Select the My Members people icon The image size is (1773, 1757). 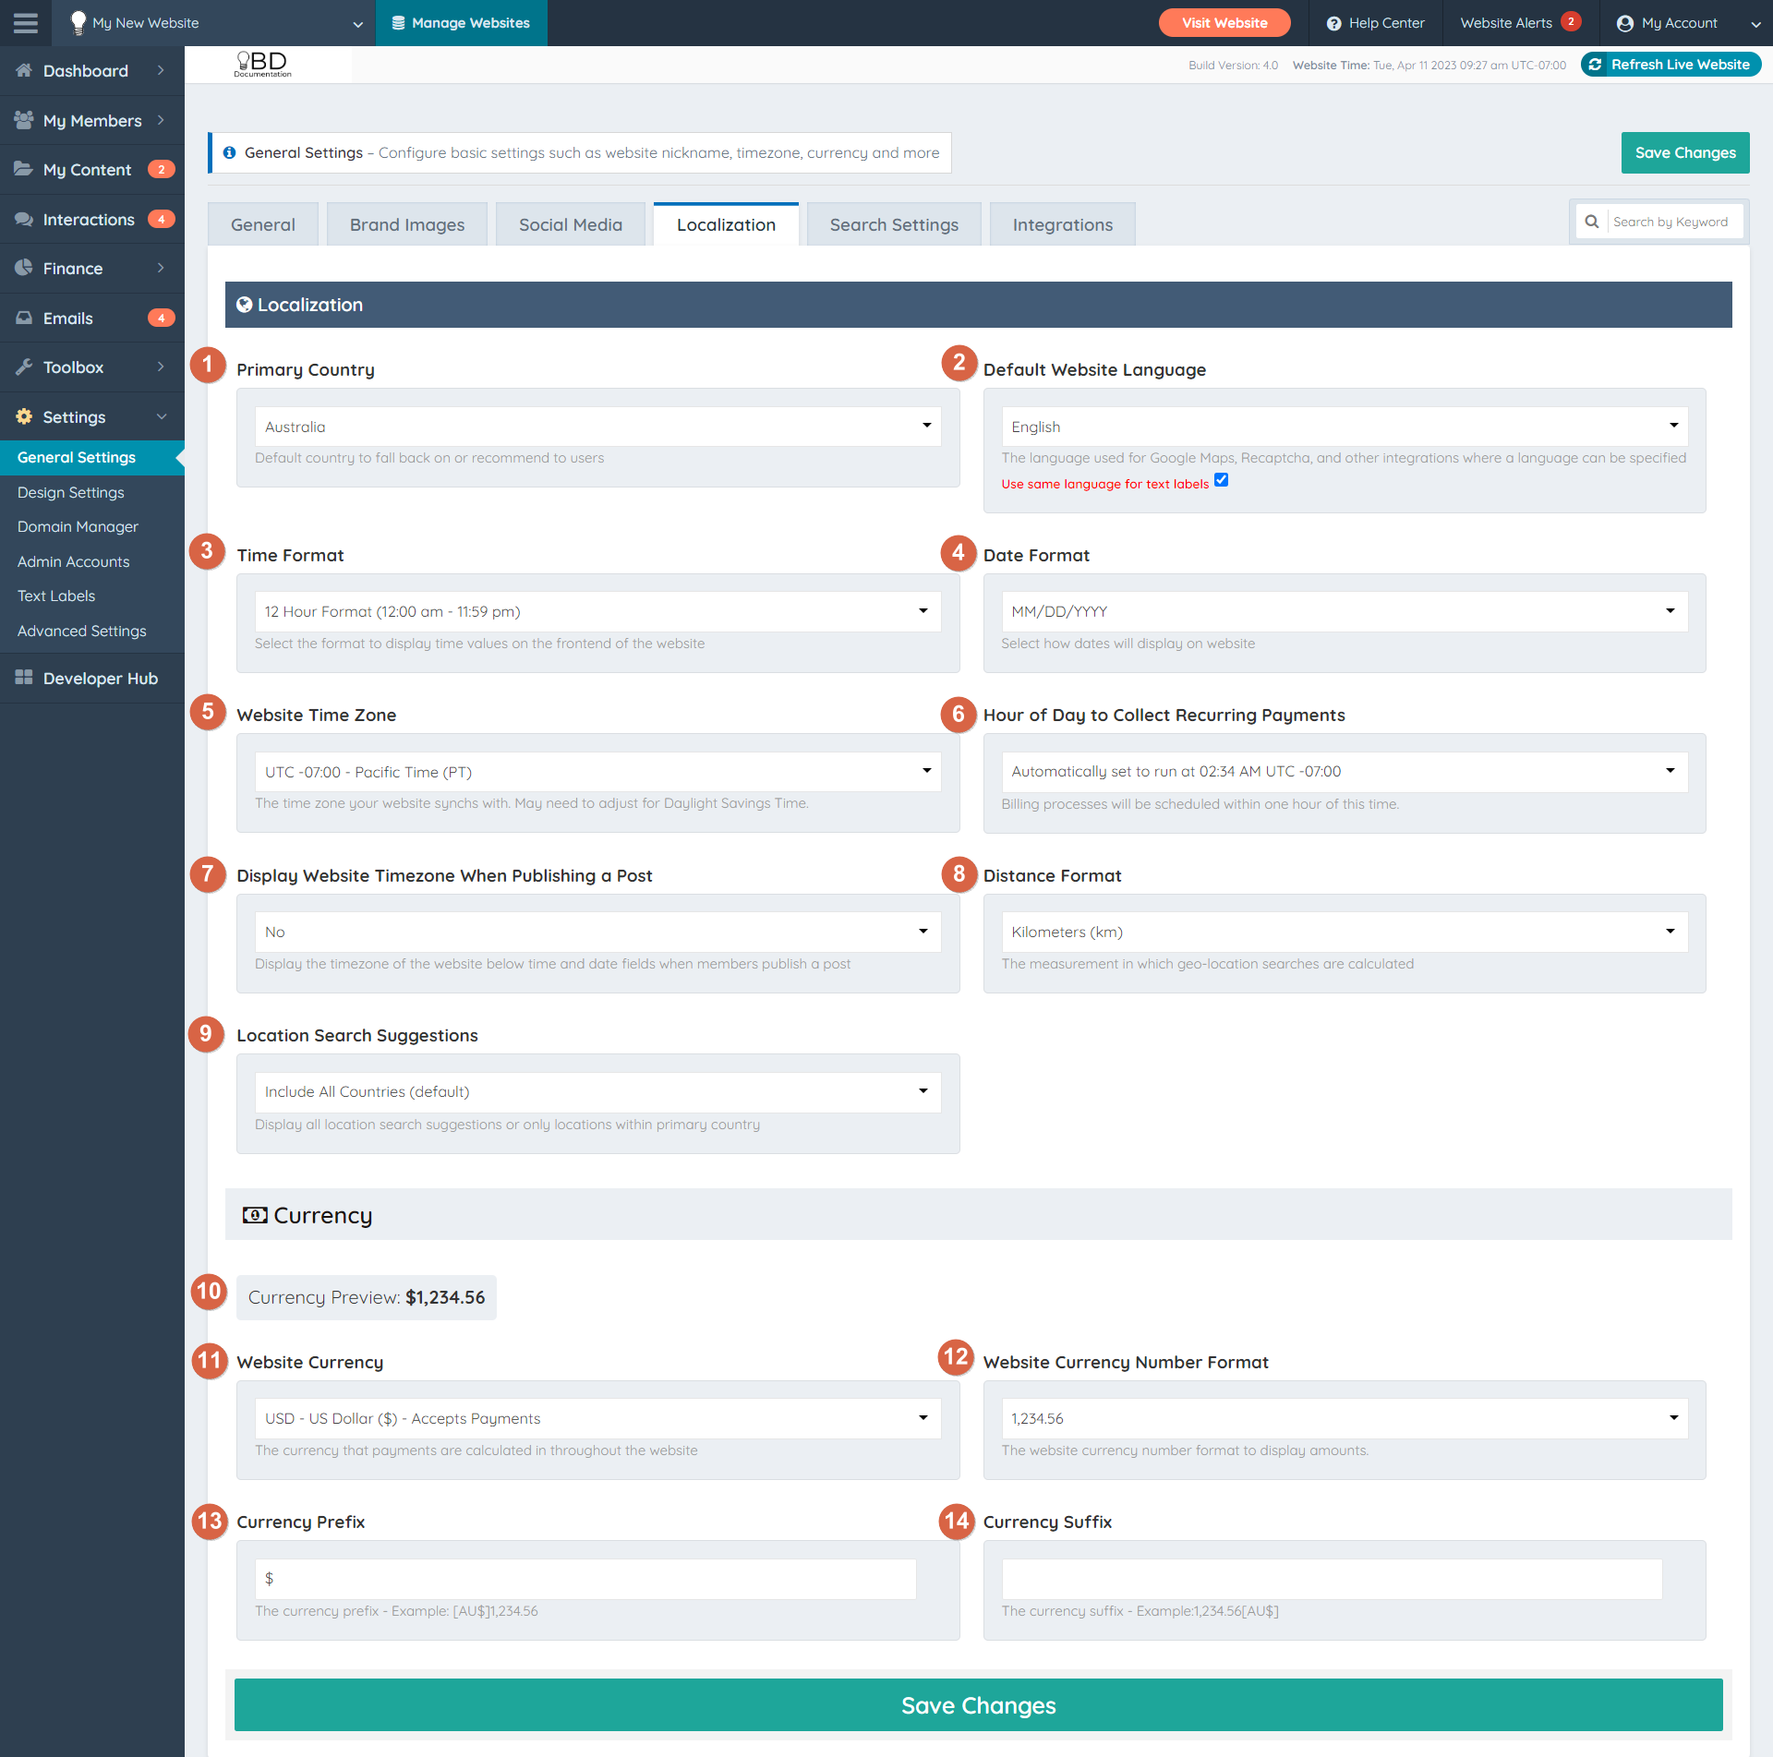23,120
